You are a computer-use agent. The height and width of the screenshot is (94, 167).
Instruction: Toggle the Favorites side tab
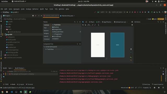click(x=1, y=78)
